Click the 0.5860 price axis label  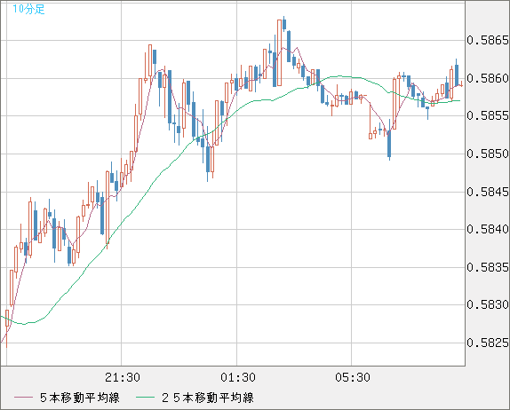click(x=488, y=78)
